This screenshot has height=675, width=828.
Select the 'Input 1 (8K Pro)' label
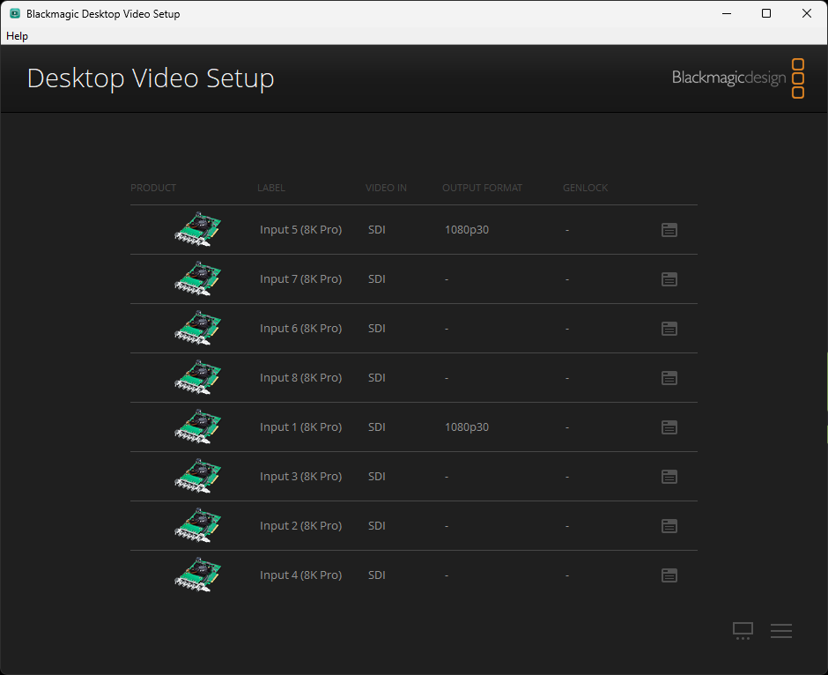pos(301,427)
